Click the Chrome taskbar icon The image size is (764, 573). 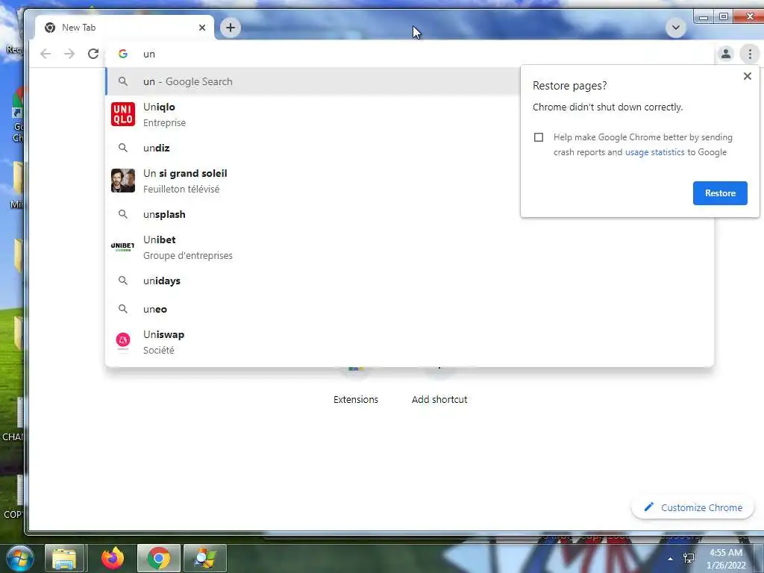coord(159,558)
